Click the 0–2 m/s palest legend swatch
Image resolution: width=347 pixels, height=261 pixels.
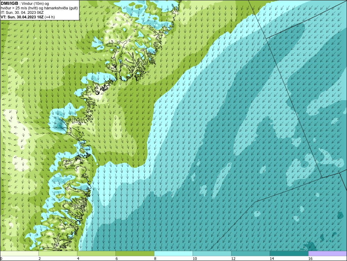pyautogui.click(x=19, y=253)
